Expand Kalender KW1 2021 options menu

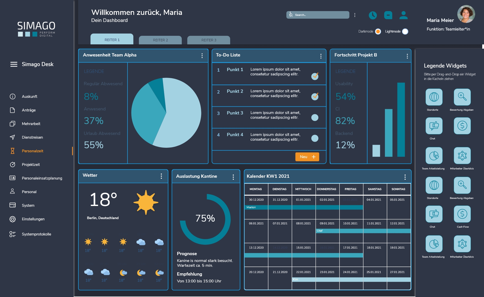[x=405, y=177]
